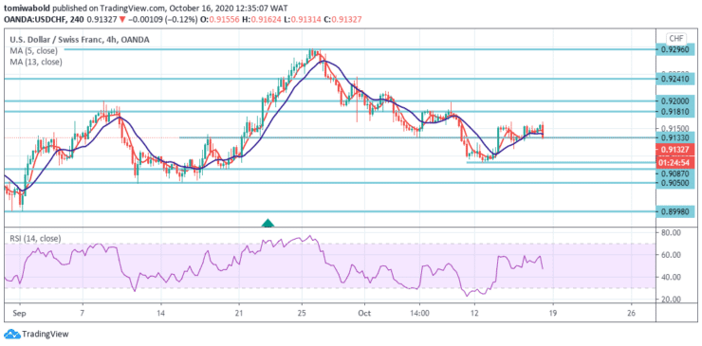Click the red current price 0.91327 tag
Viewport: 702px width, 346px height.
coord(675,150)
